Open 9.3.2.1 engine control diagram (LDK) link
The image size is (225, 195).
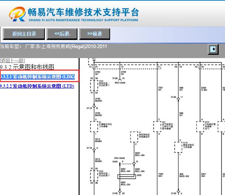(37, 77)
